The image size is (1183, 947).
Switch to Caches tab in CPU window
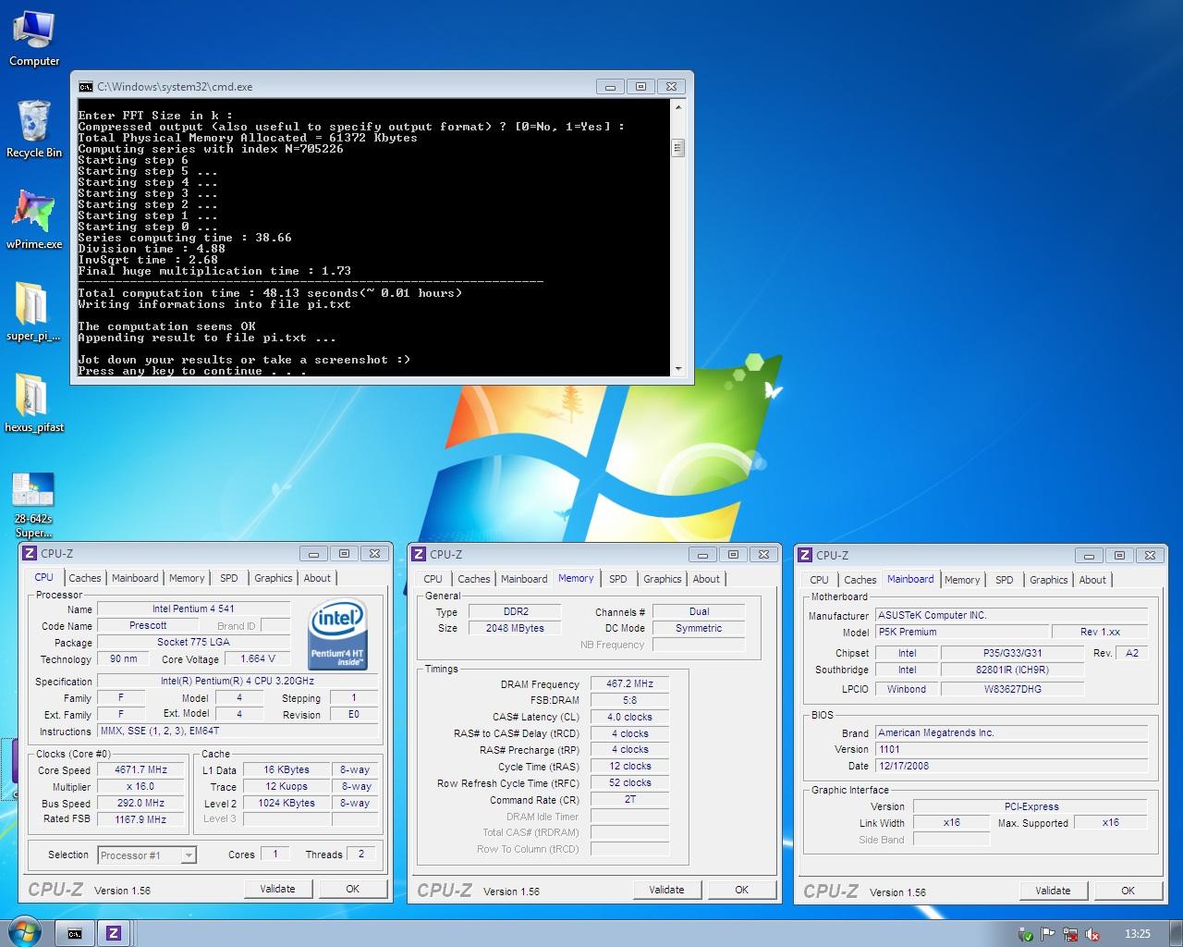[x=85, y=578]
